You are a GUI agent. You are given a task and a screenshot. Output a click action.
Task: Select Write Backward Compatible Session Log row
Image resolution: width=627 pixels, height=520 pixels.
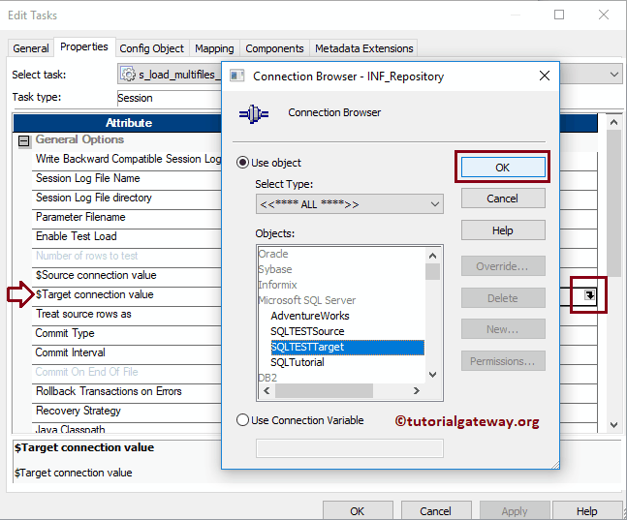[x=127, y=159]
